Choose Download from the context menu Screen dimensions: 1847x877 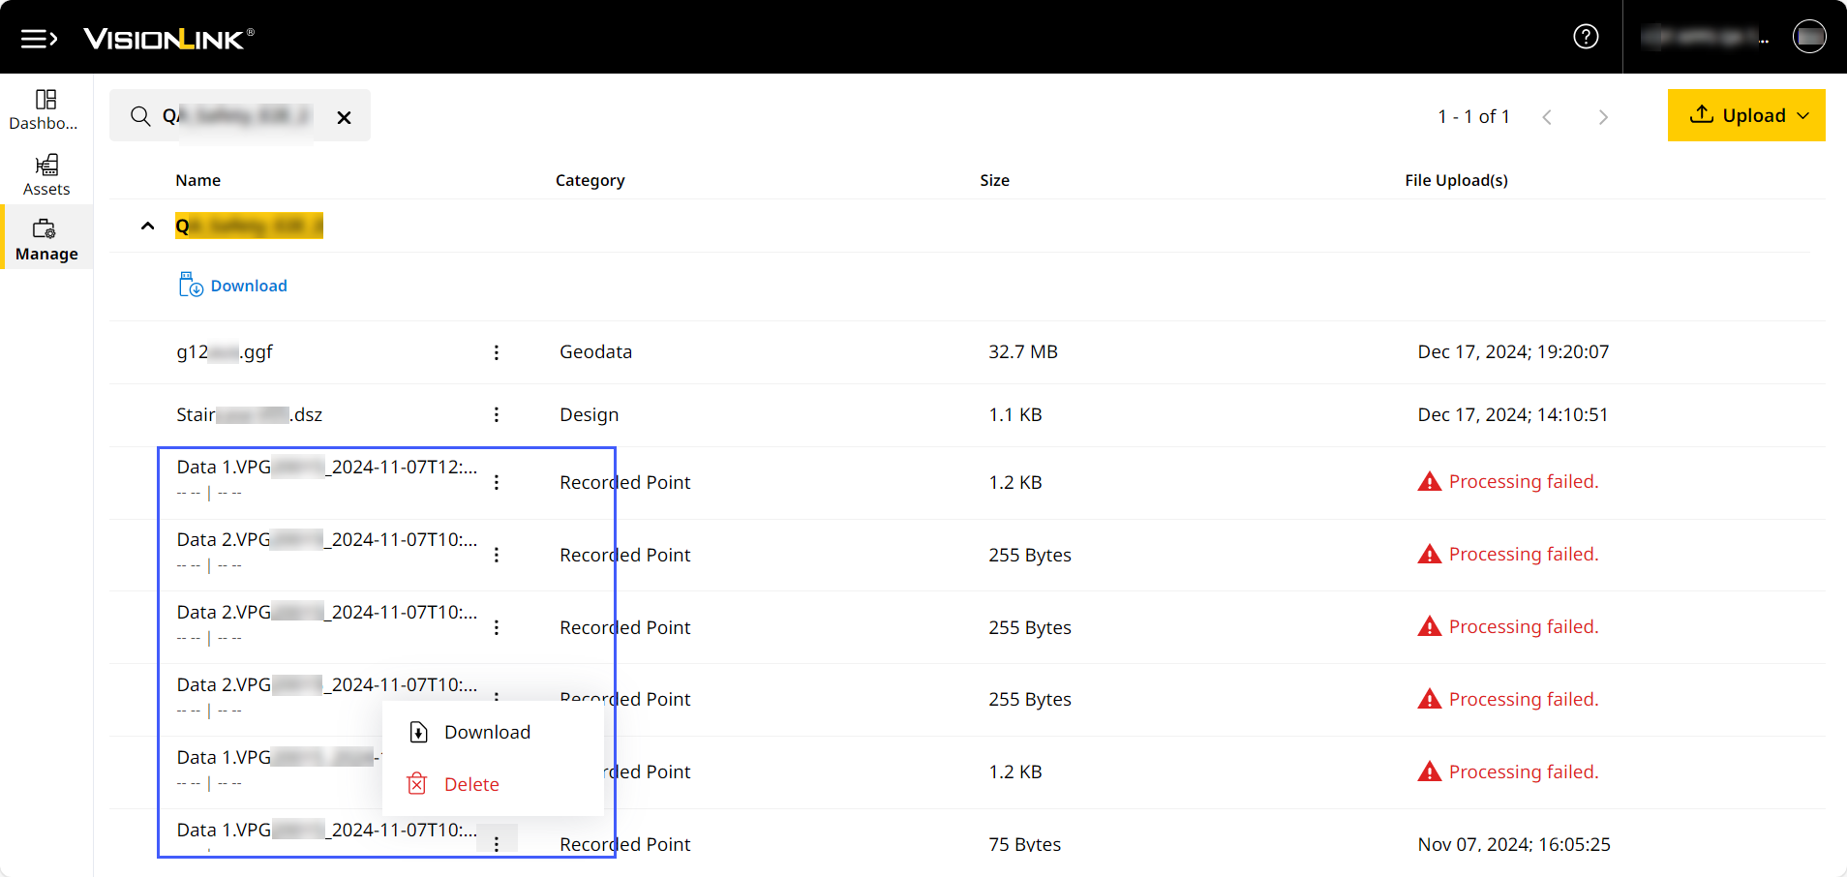click(x=486, y=733)
